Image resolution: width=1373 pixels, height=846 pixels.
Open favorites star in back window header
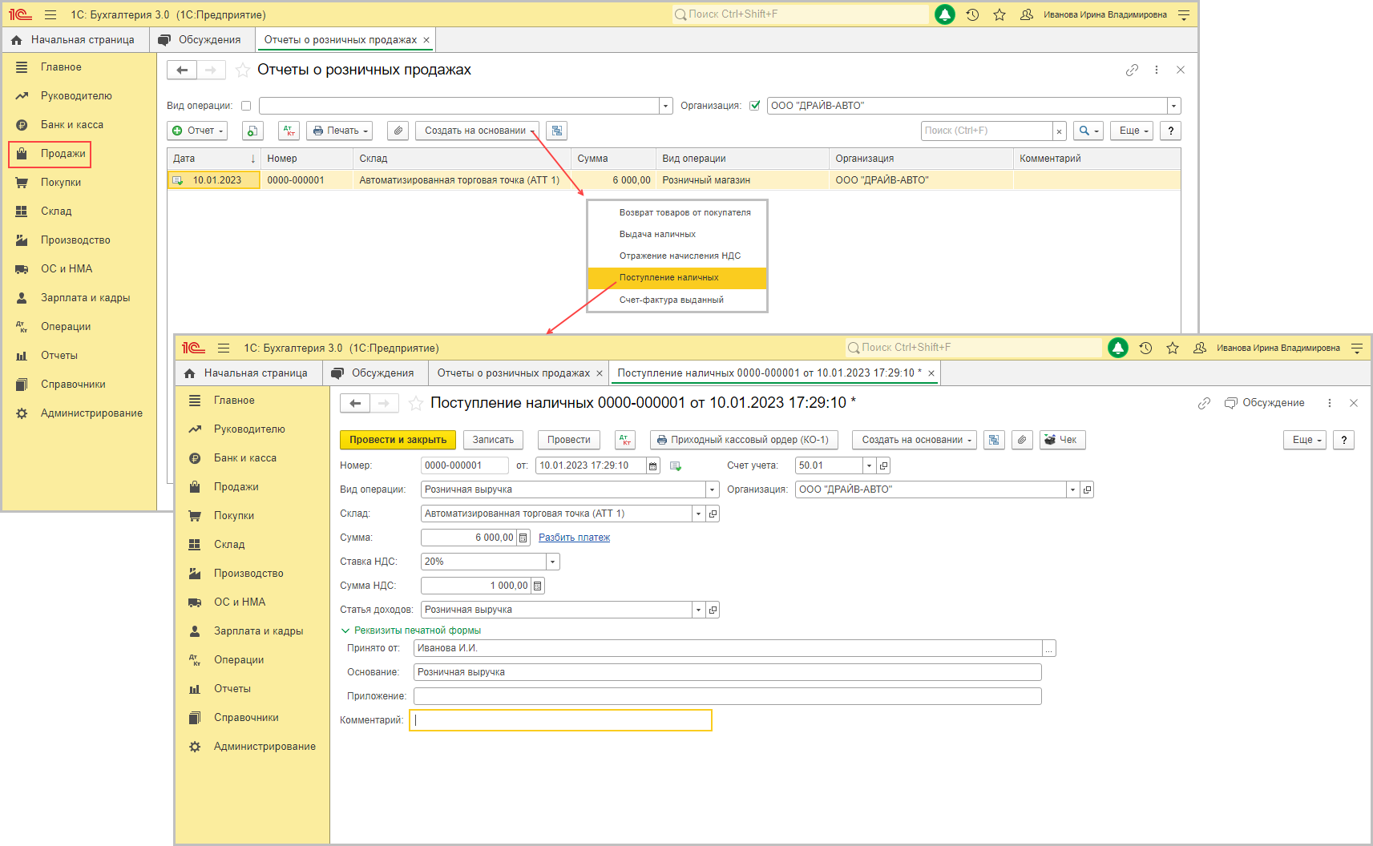pos(999,14)
